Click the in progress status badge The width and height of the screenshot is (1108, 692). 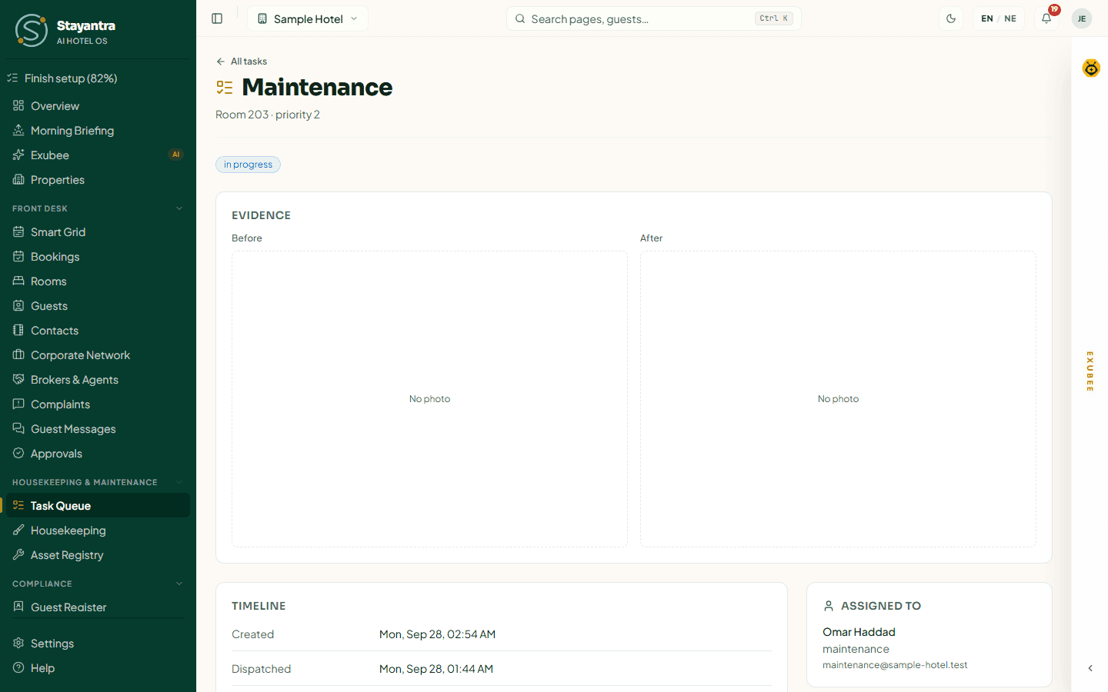pyautogui.click(x=248, y=165)
